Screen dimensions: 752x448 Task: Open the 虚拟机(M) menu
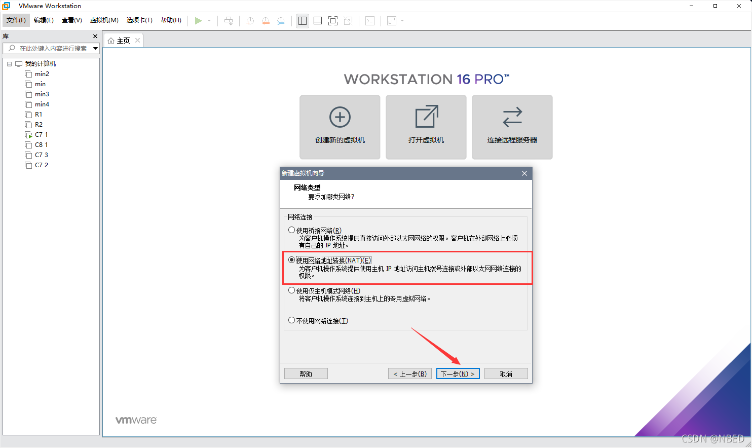(x=104, y=20)
